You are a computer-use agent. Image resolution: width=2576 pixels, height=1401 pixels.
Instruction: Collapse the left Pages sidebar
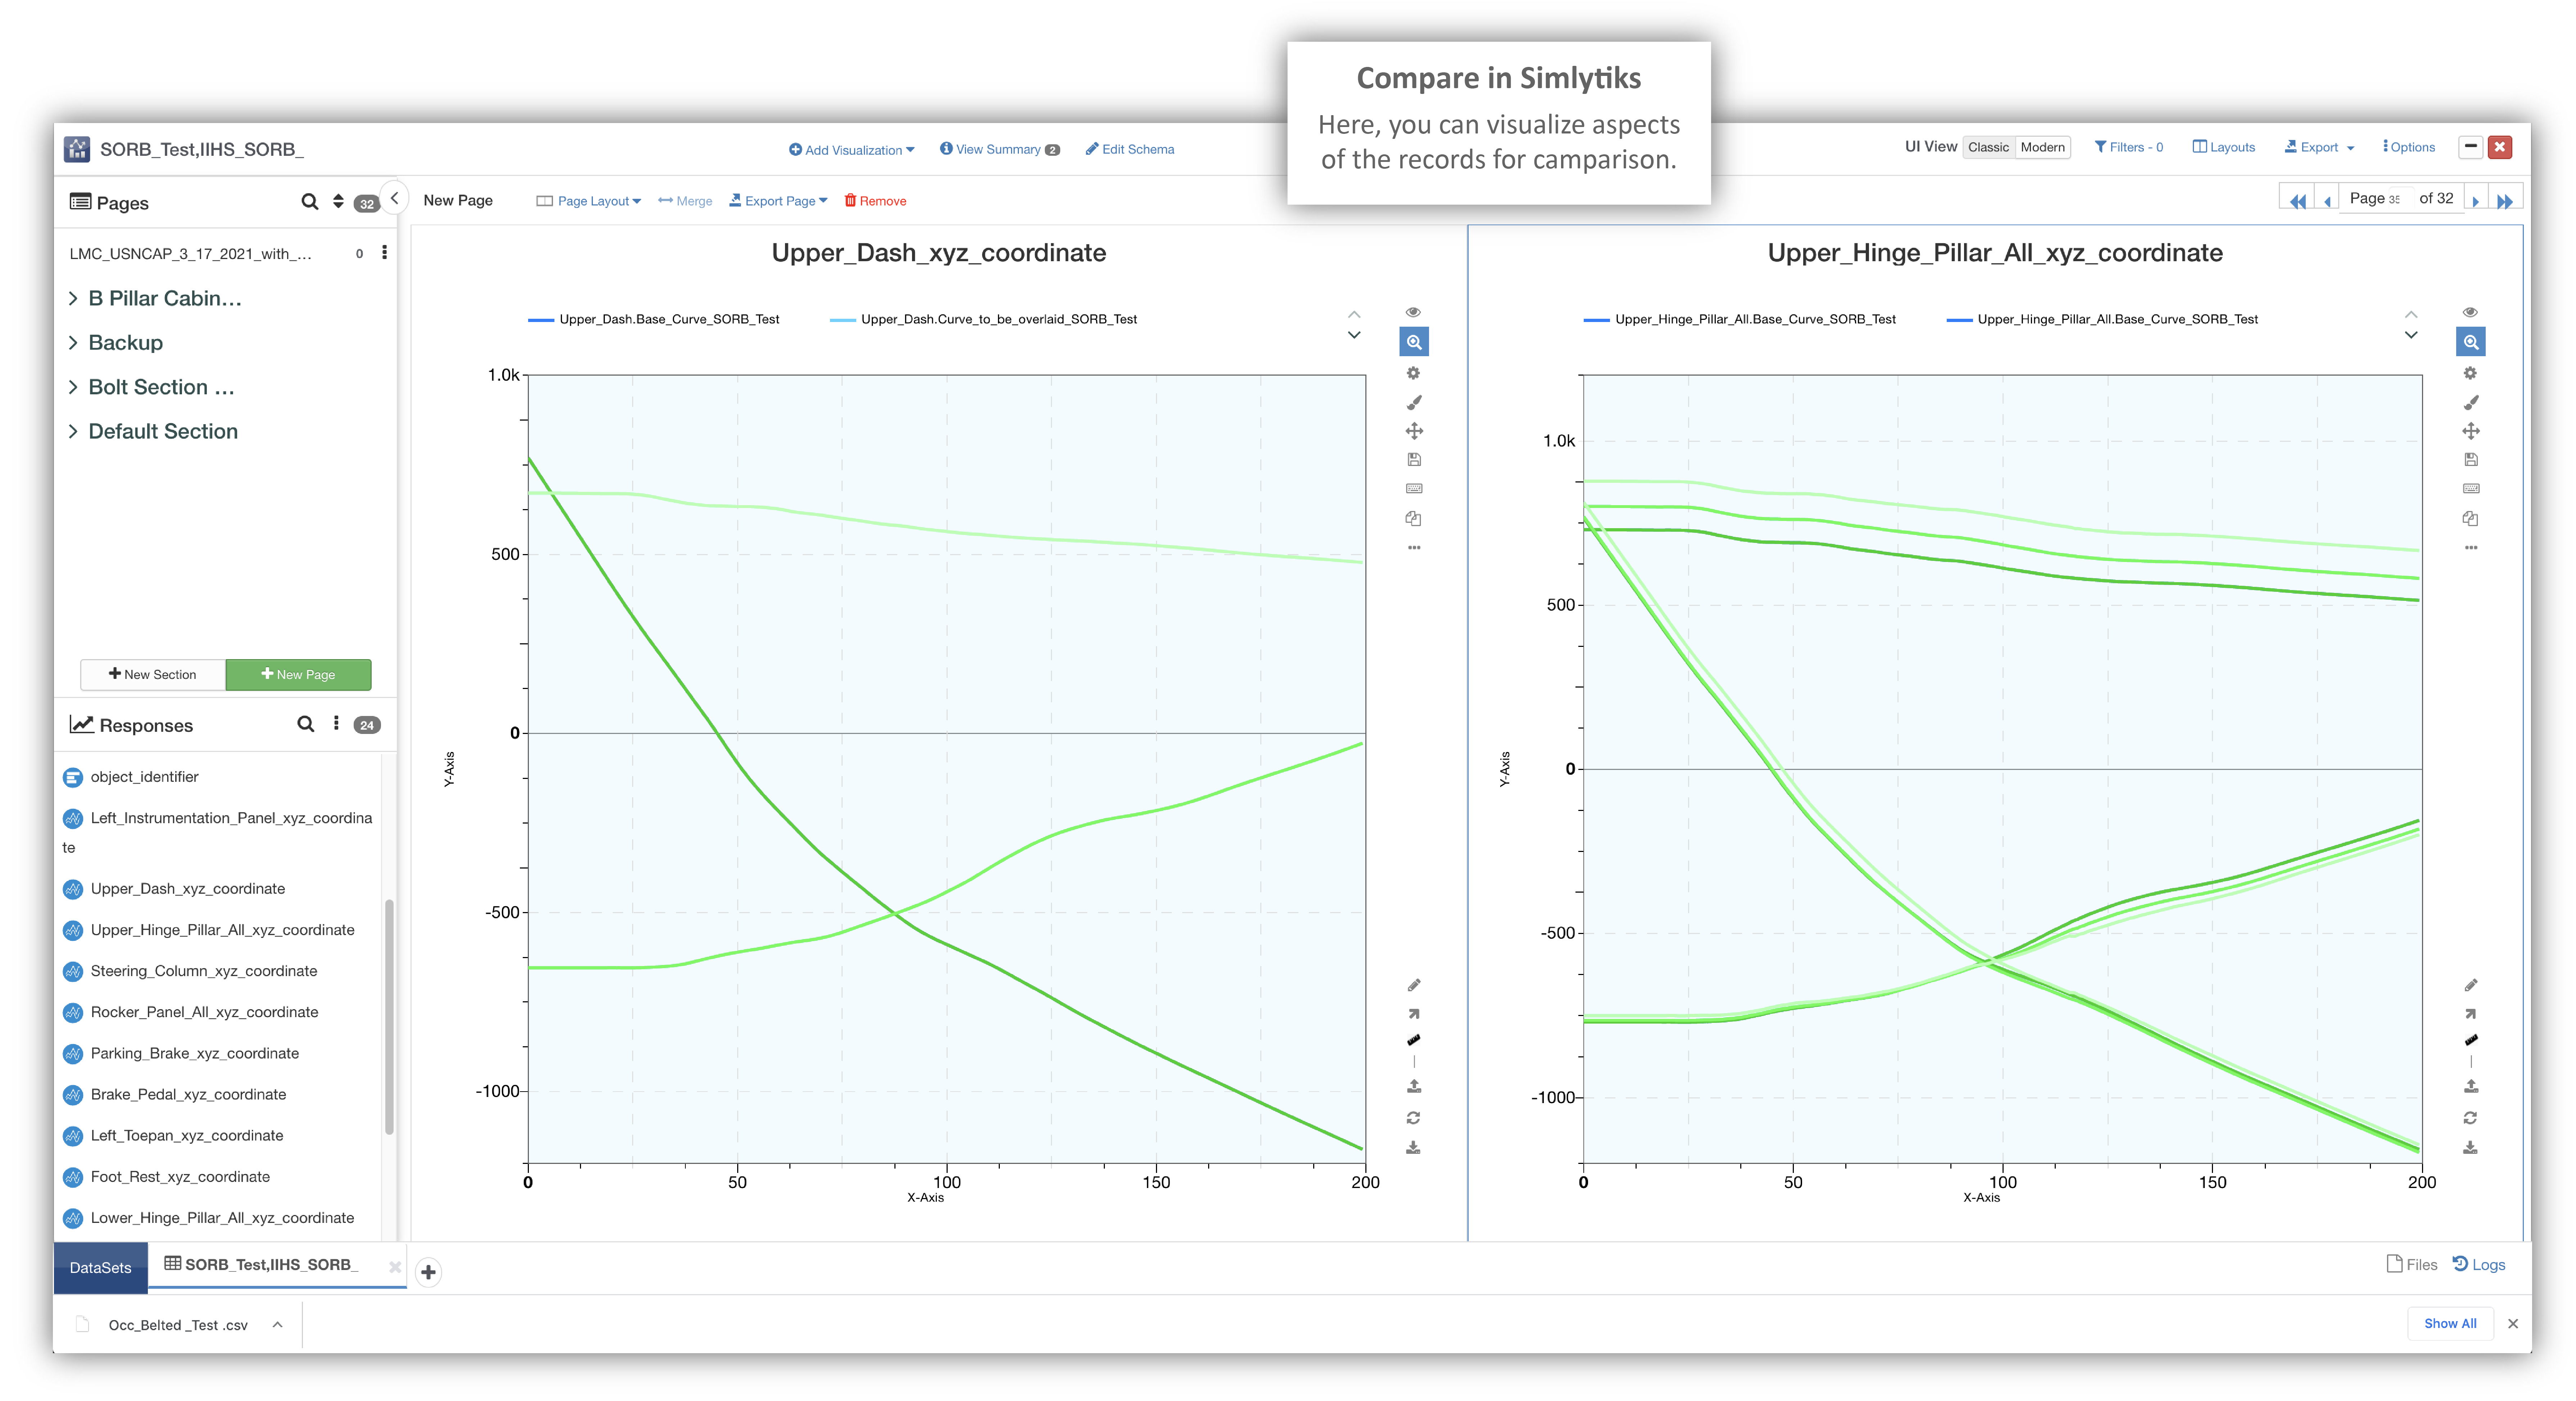395,198
